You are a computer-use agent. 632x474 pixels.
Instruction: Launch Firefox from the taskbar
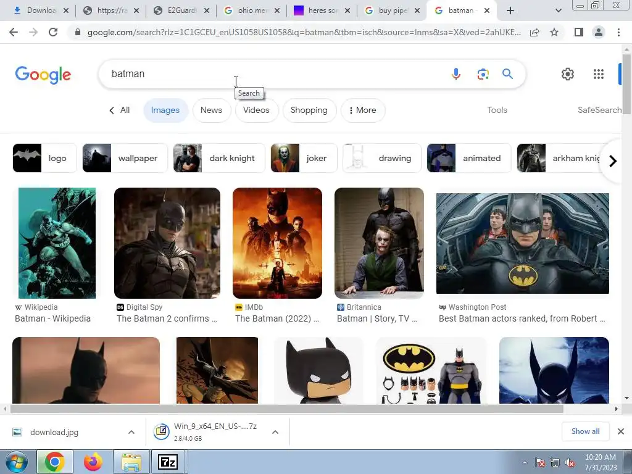coord(93,462)
